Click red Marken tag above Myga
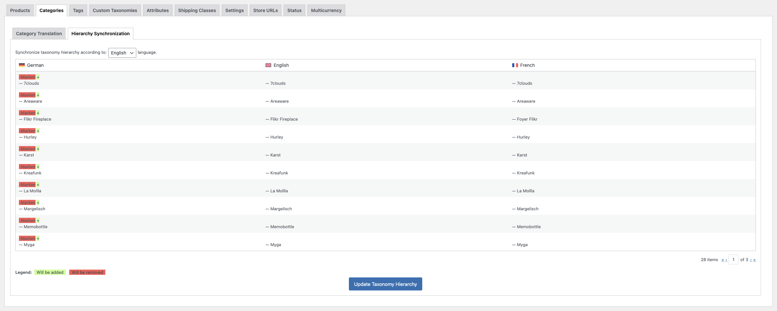 [x=27, y=239]
